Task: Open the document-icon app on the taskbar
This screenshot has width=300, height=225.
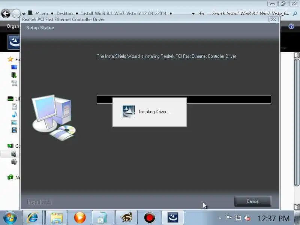Action: (x=103, y=217)
